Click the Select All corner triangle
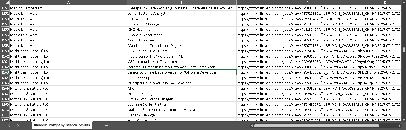Viewport: 406px width, 130px height. [5, 2]
